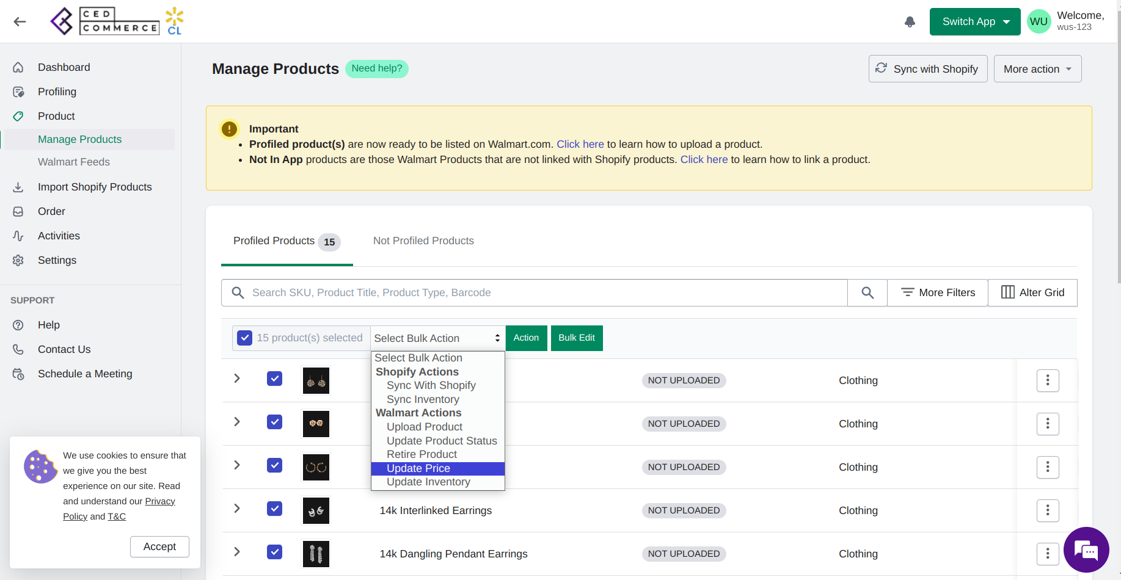Viewport: 1121px width, 580px height.
Task: Click the Profiling sidebar icon
Action: pos(18,92)
